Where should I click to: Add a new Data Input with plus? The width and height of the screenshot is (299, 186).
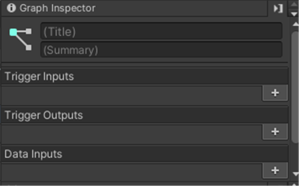tap(275, 170)
